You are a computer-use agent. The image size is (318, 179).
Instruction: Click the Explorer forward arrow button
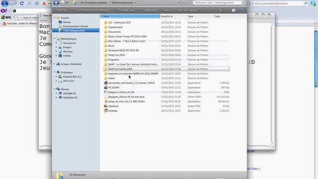[63, 3]
